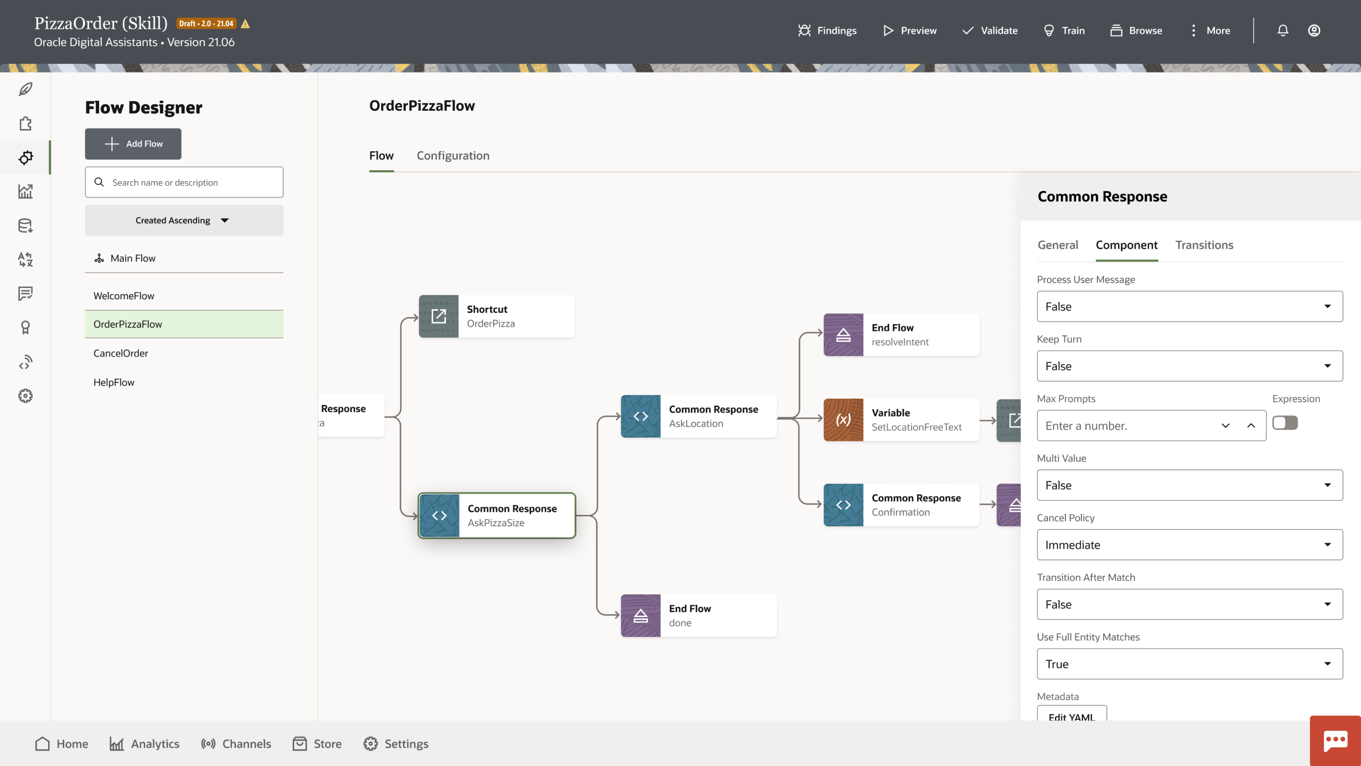Switch to the General tab

coord(1058,245)
